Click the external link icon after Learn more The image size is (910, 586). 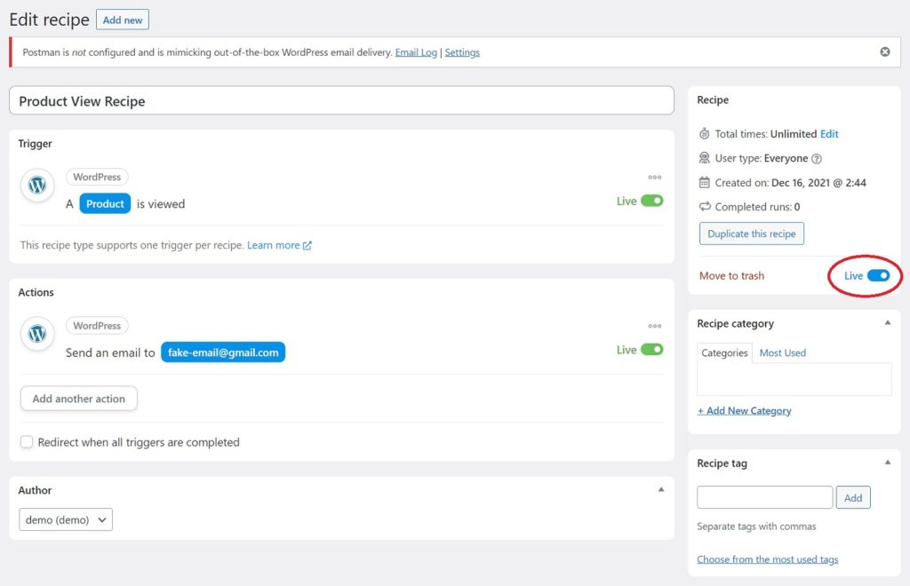[x=307, y=246]
